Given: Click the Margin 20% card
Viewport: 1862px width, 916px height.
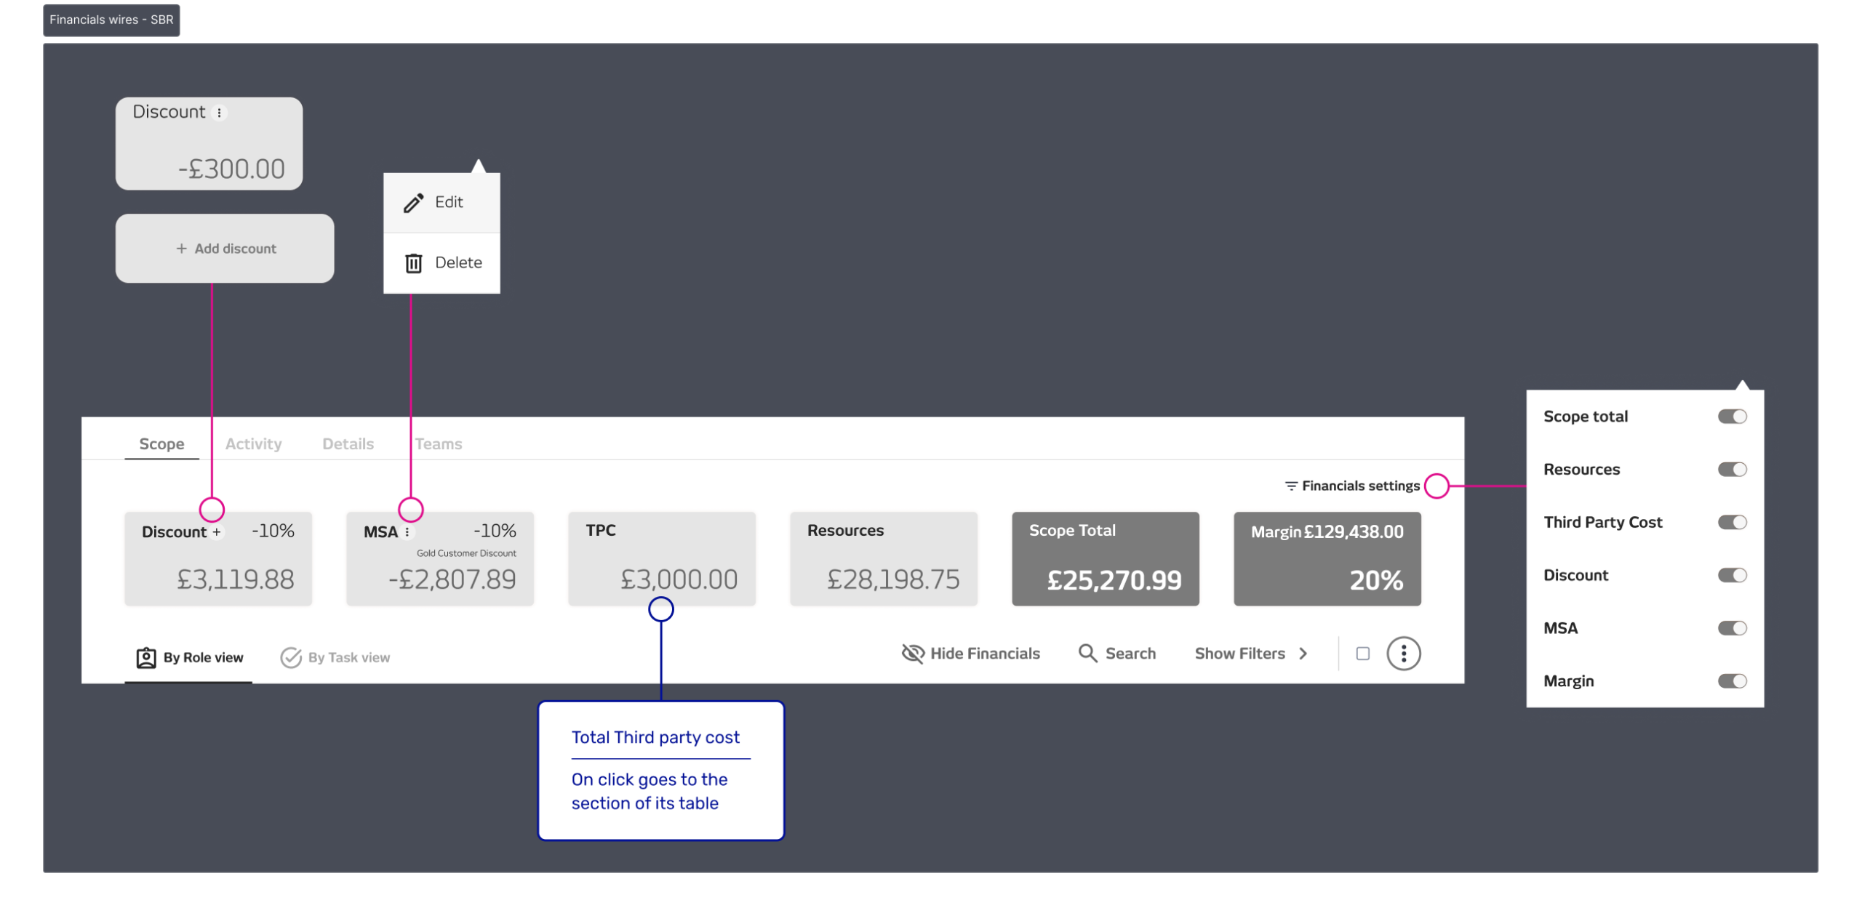Looking at the screenshot, I should tap(1327, 559).
